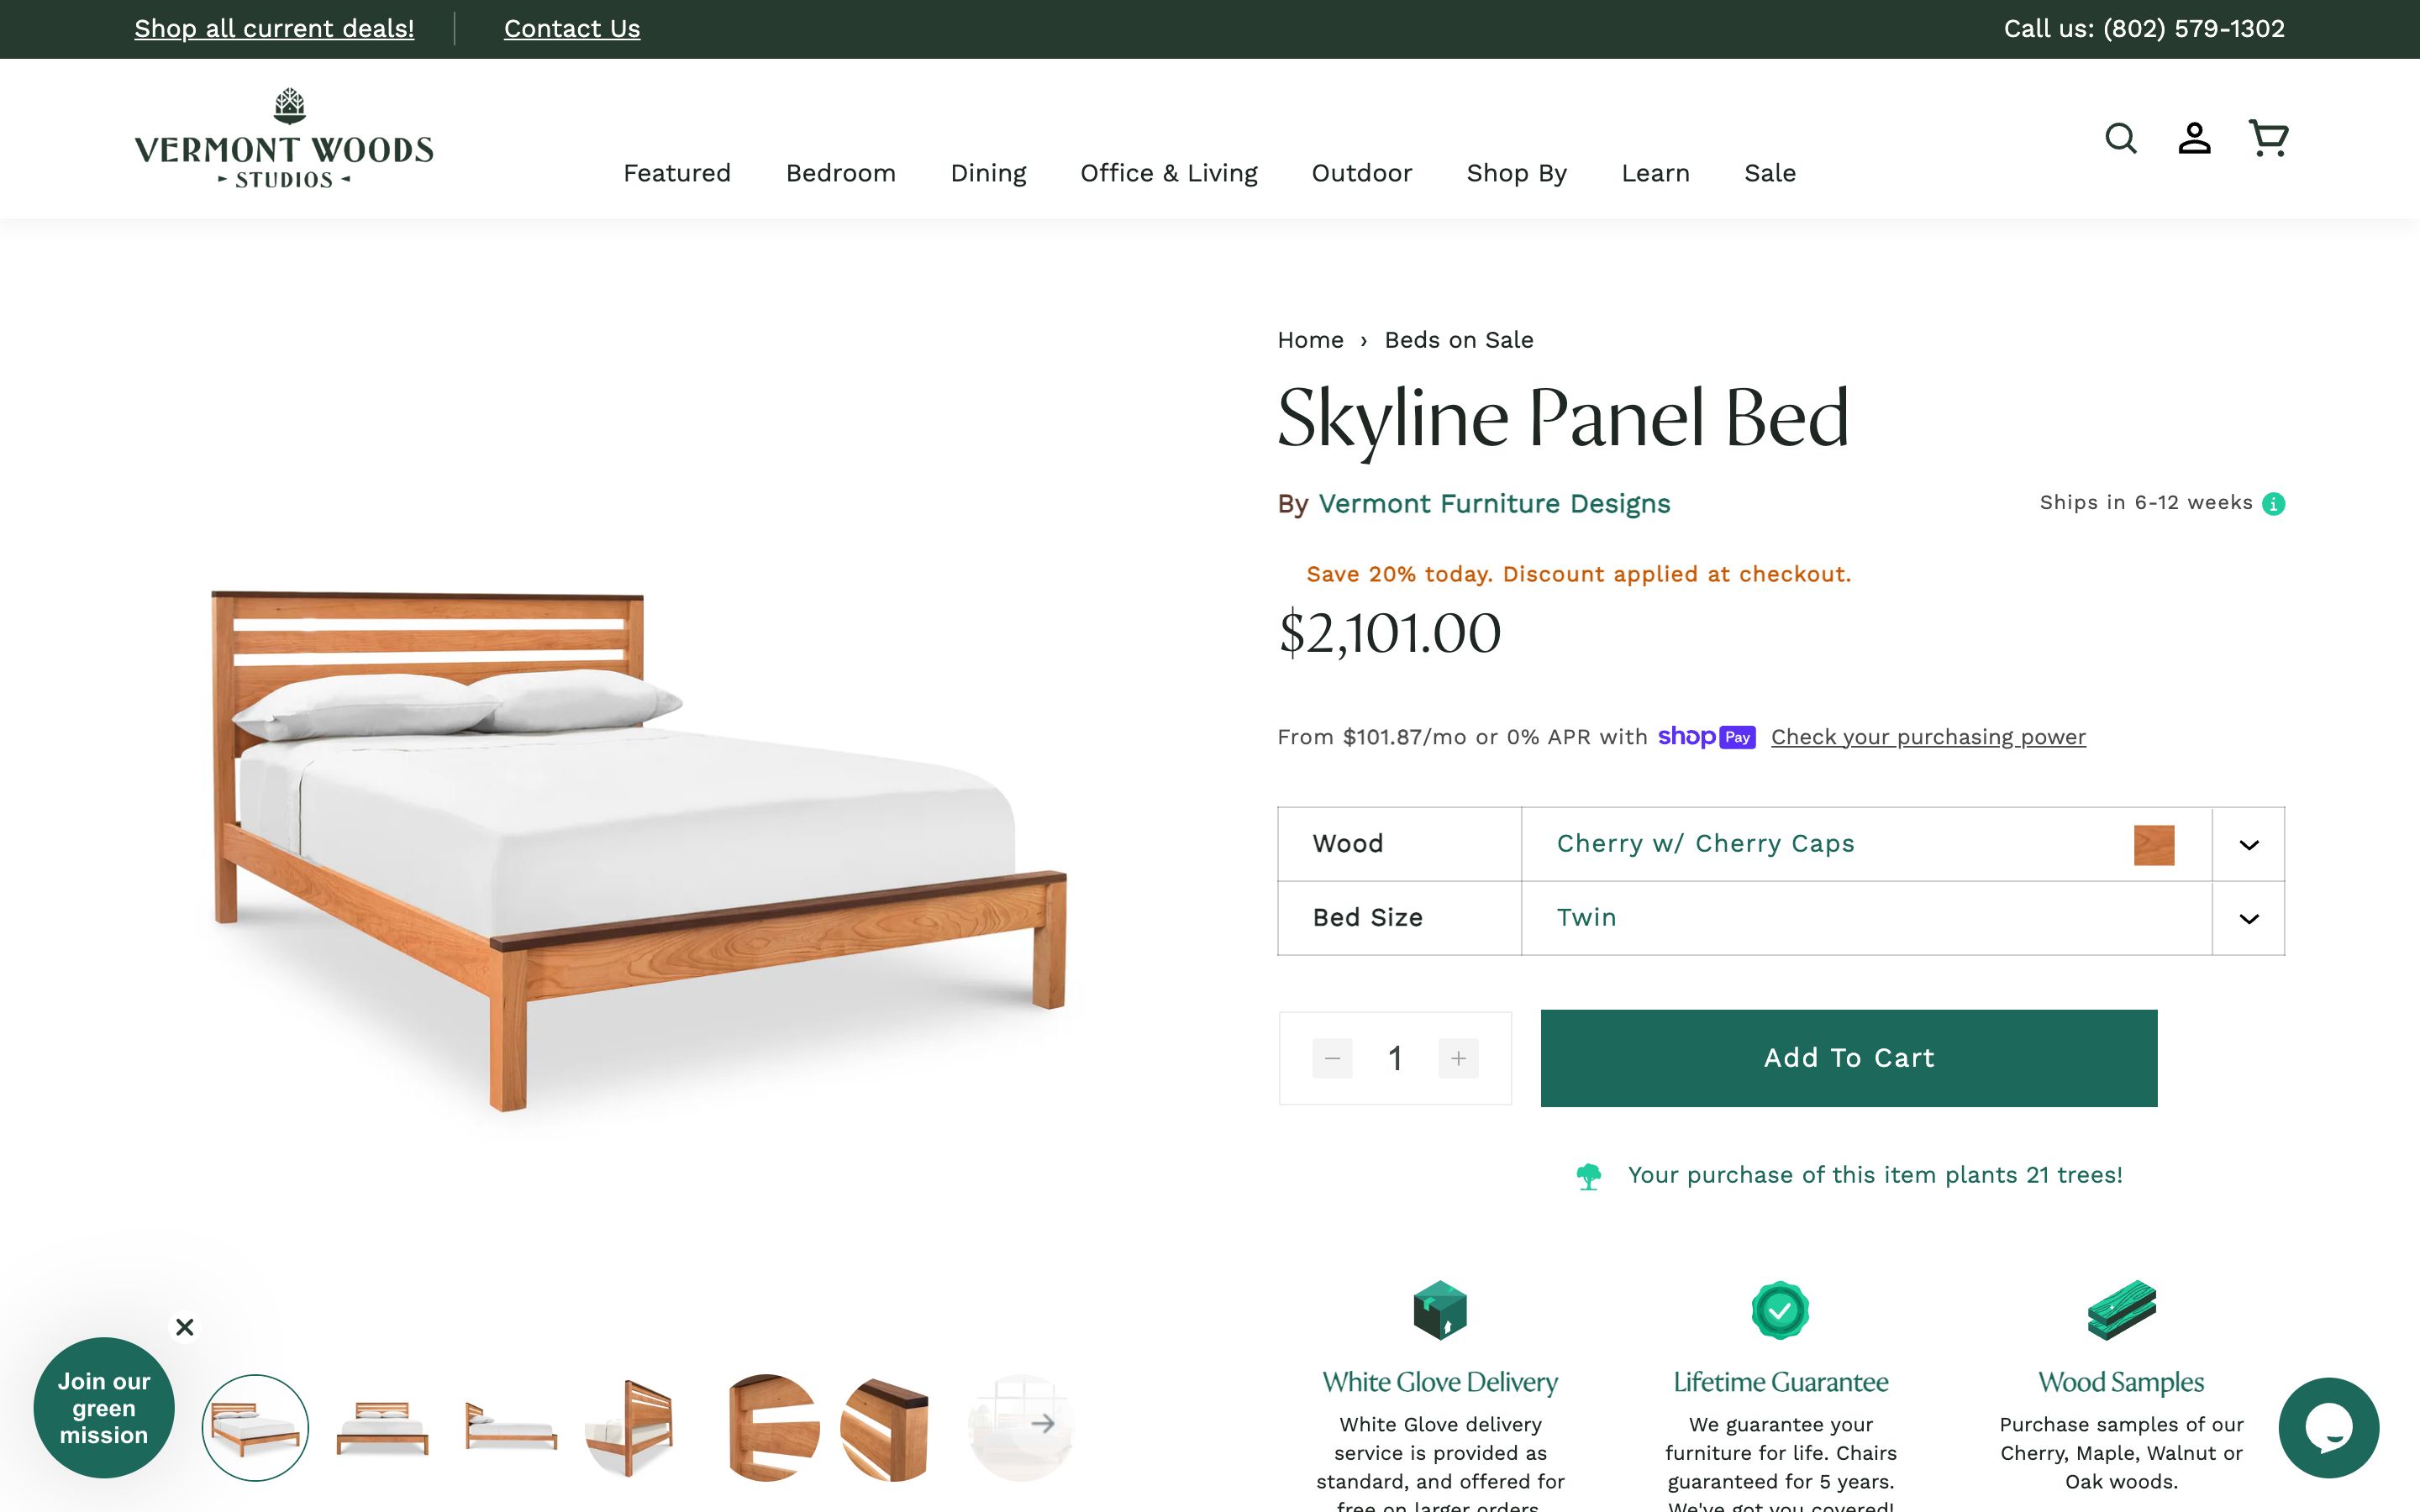2420x1512 pixels.
Task: Decrease quantity with minus button
Action: tap(1332, 1058)
